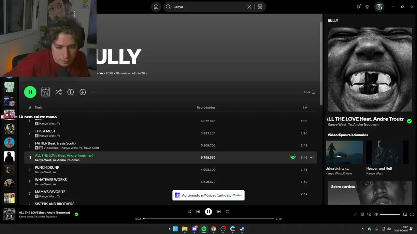Pause album with the big green button
The height and width of the screenshot is (234, 417).
click(x=30, y=92)
